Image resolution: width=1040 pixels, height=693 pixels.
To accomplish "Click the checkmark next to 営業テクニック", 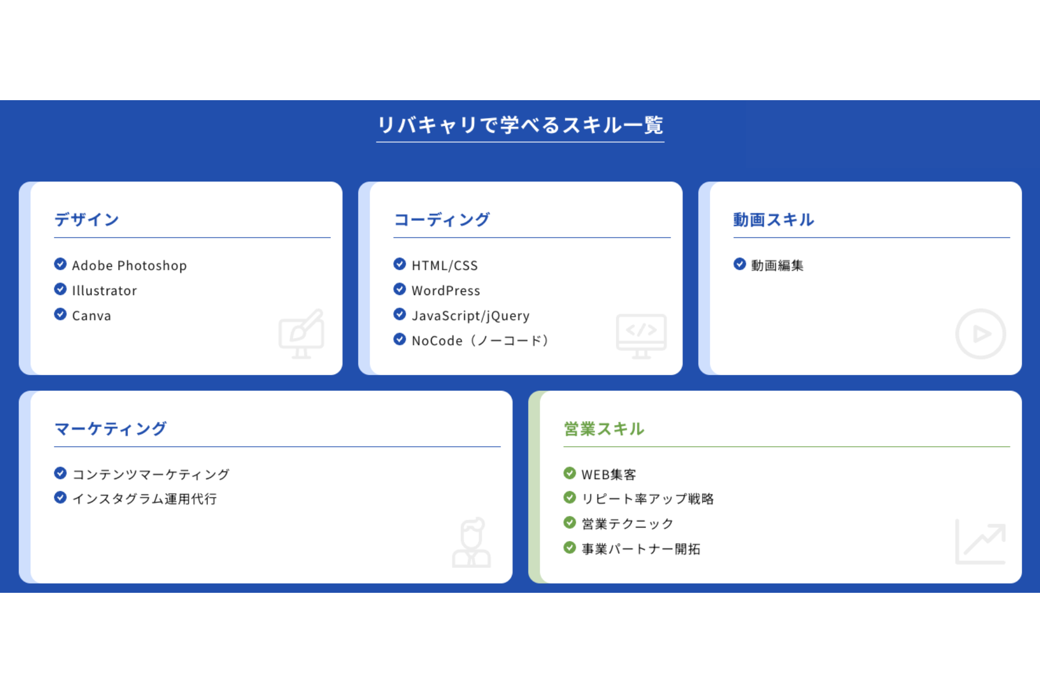I will click(x=569, y=522).
